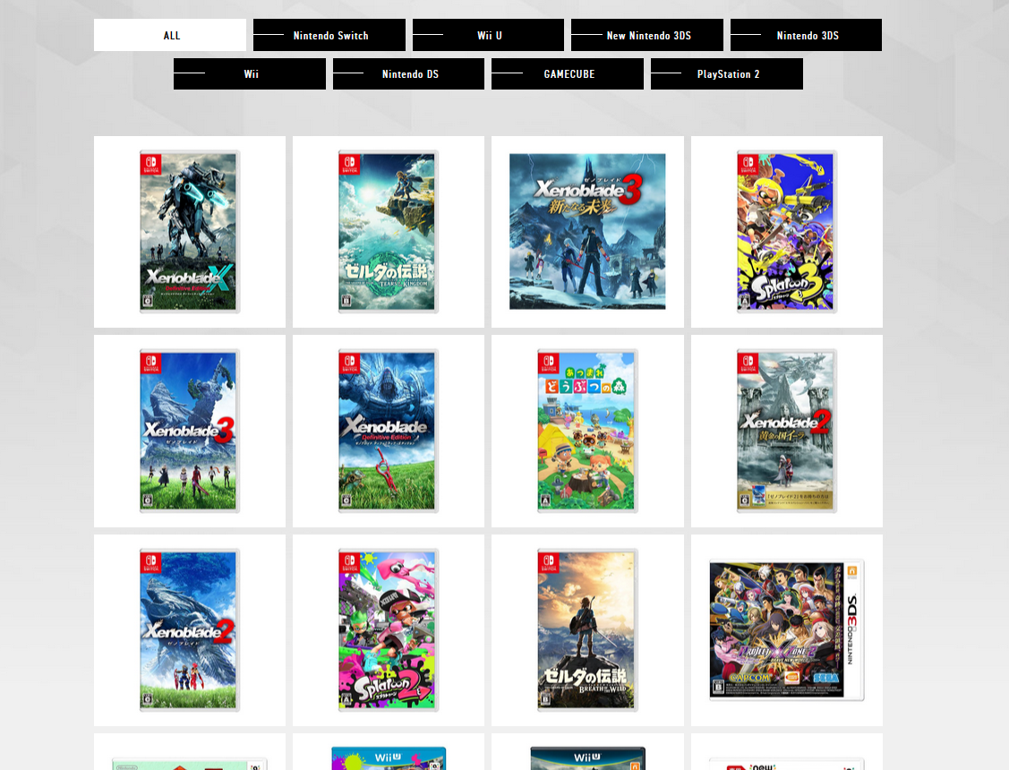Image resolution: width=1009 pixels, height=770 pixels.
Task: Filter games by Nintendo Switch
Action: (x=329, y=35)
